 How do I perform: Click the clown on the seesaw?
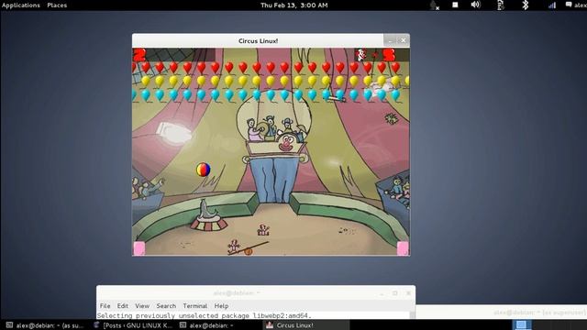(x=234, y=247)
